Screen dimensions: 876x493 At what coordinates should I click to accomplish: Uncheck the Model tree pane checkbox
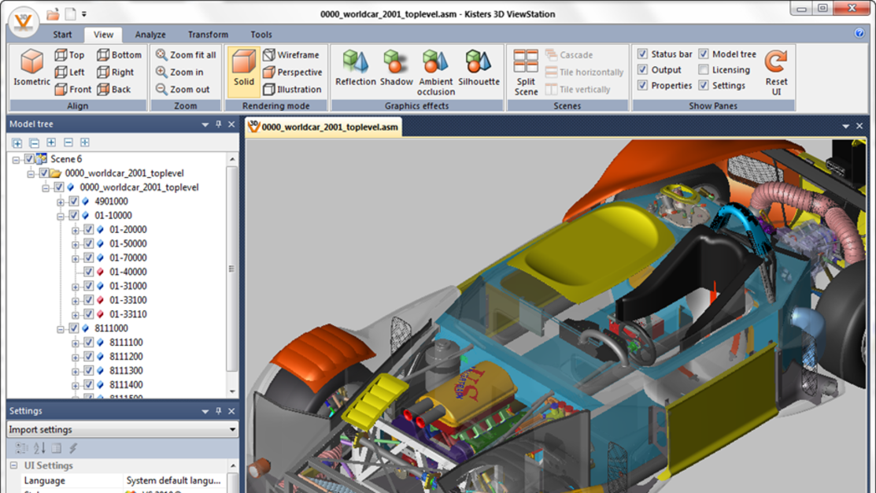(704, 54)
